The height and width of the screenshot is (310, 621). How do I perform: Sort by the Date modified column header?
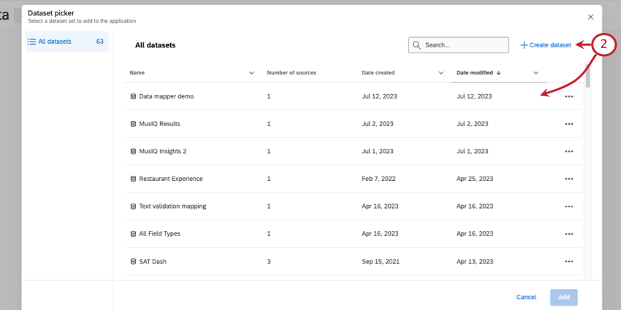pyautogui.click(x=478, y=73)
